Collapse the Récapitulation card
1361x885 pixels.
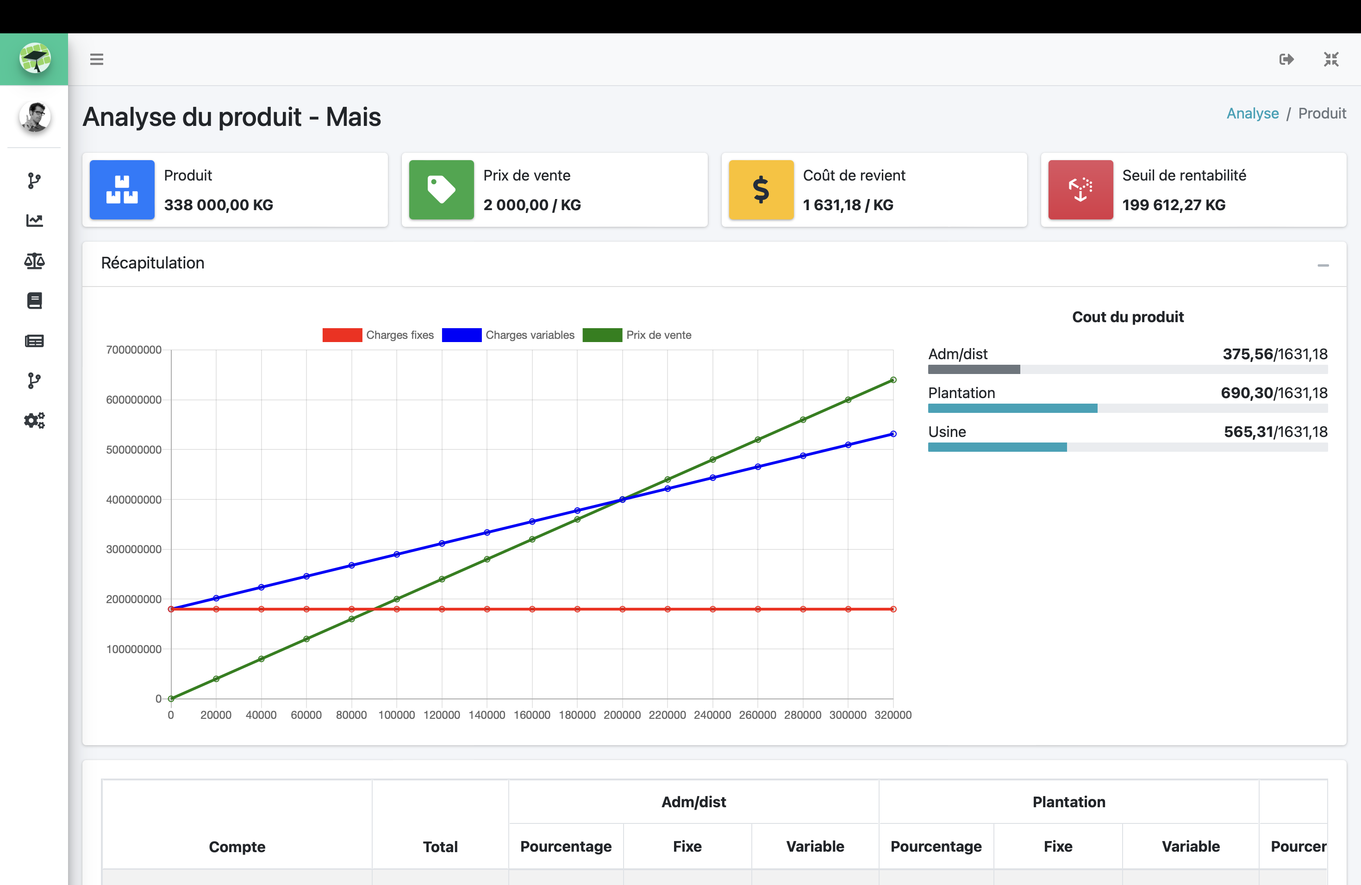coord(1323,265)
